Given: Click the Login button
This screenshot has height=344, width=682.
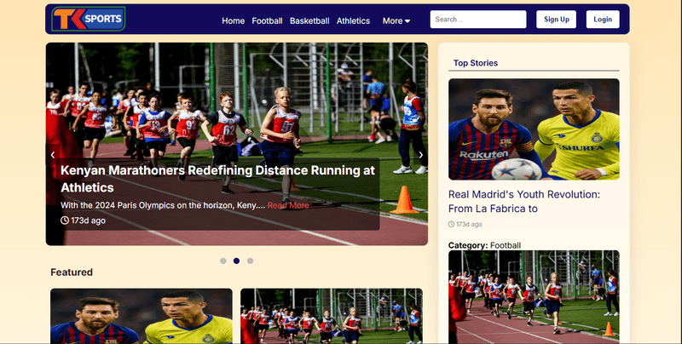Looking at the screenshot, I should click(603, 20).
